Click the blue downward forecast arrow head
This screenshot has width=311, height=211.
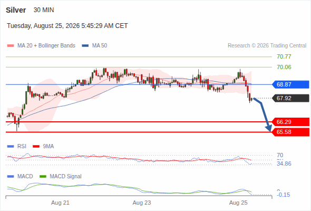coord(269,128)
